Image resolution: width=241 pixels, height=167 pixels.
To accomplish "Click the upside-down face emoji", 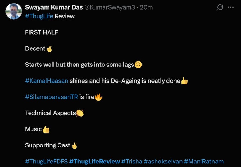I will [x=138, y=65].
